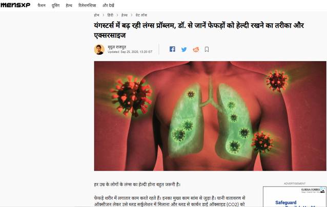327x207 pixels.
Task: Open the फैशन menu
Action: [42, 5]
